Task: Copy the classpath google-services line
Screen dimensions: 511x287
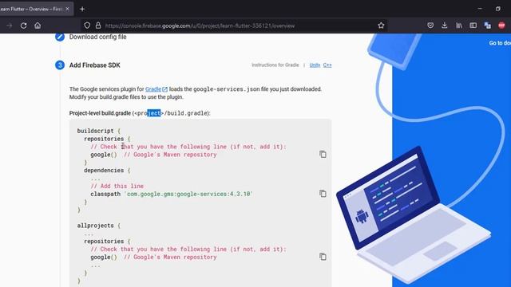Action: point(323,194)
